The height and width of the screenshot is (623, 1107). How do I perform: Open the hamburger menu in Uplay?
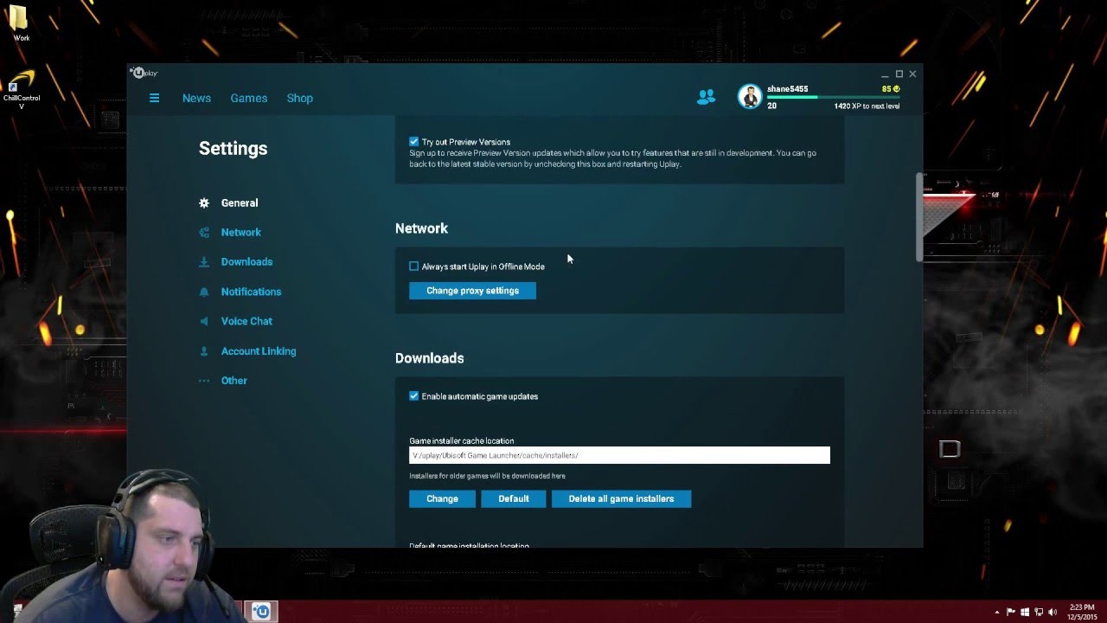pos(154,98)
